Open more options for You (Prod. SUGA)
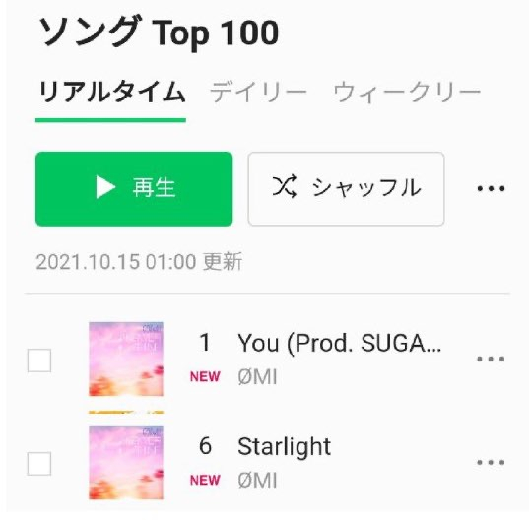Screen dimensions: 529x525 coord(491,359)
